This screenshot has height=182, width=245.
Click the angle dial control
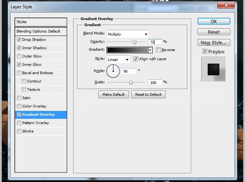[113, 71]
